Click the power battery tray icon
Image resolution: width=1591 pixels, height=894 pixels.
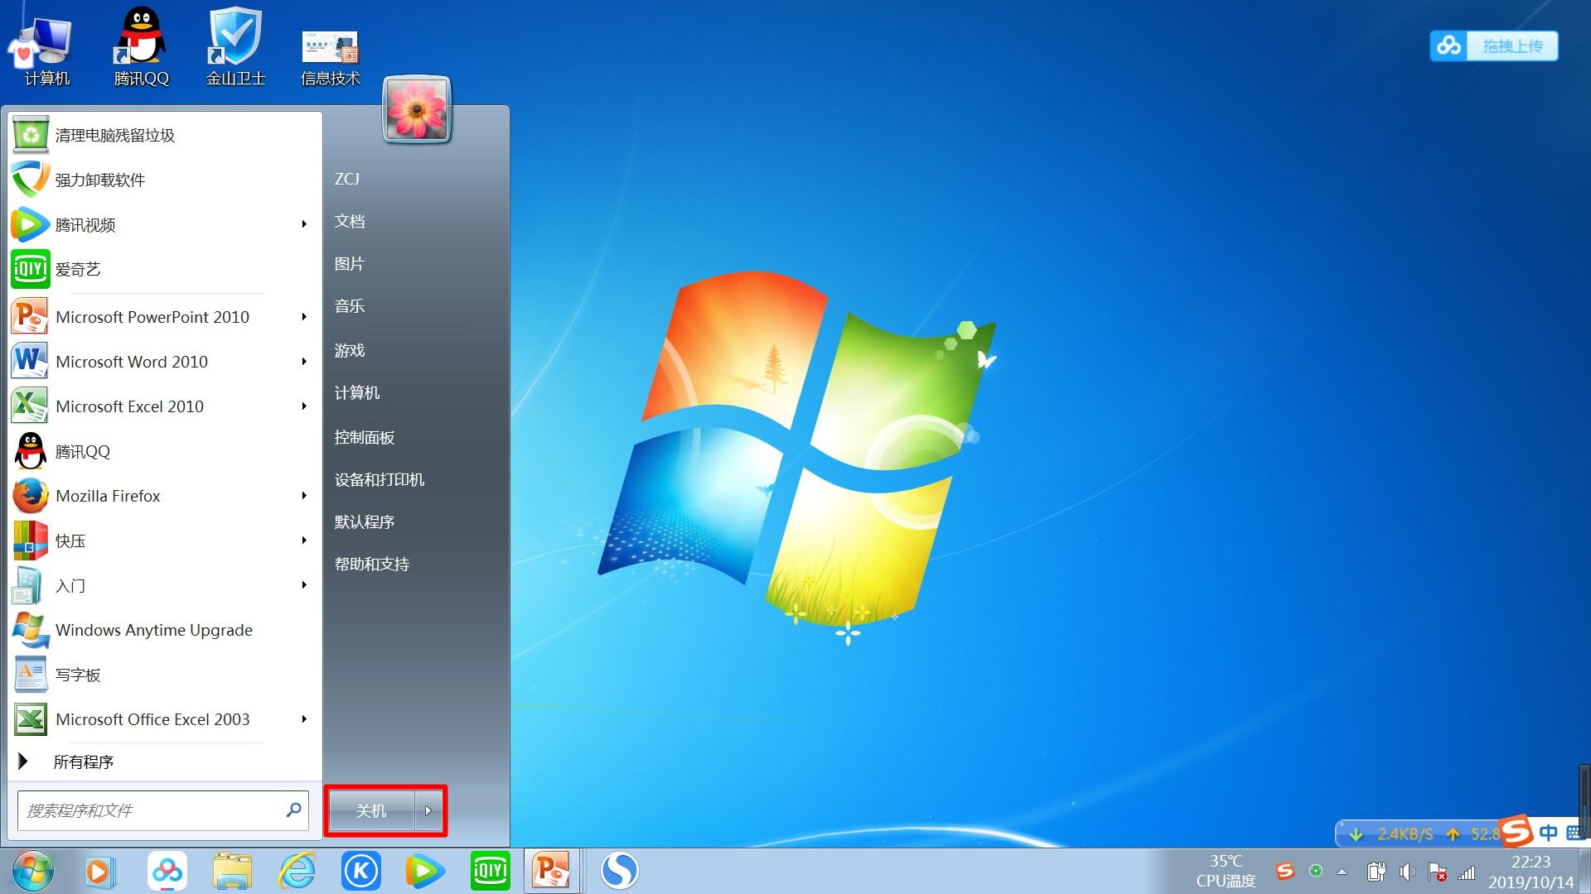1376,872
